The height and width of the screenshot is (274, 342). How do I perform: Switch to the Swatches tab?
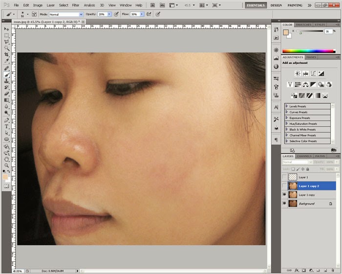coord(303,24)
